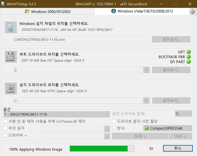Click the drivers folder path field
197x156 pixels.
(73, 136)
